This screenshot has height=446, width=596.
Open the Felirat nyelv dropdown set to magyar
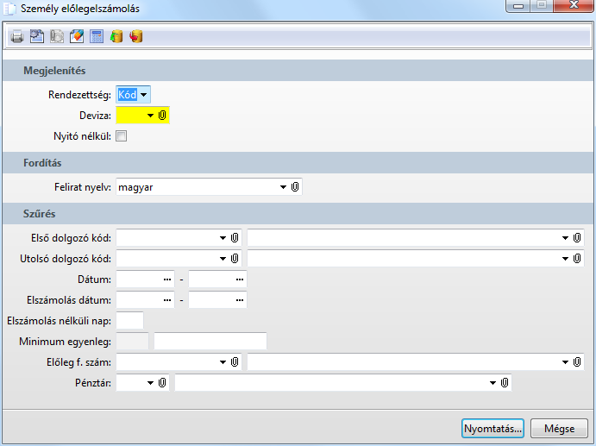pos(283,187)
